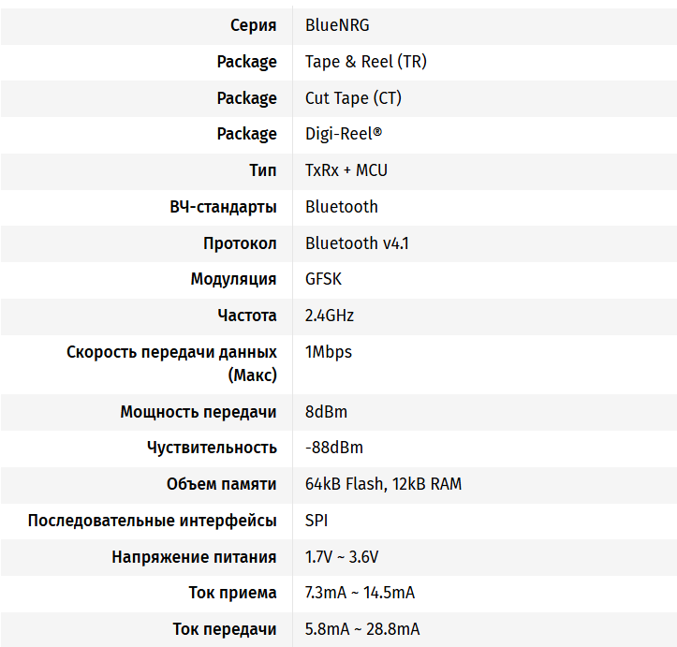Select the 1Mbps data rate value

(x=328, y=352)
